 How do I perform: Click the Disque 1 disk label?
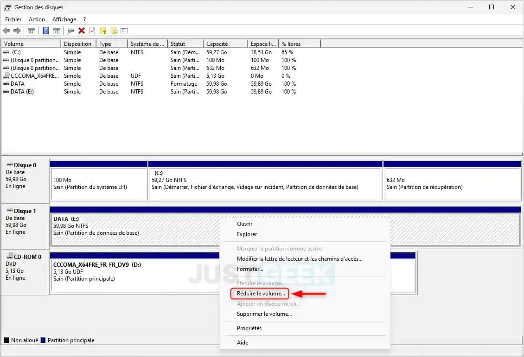(25, 211)
